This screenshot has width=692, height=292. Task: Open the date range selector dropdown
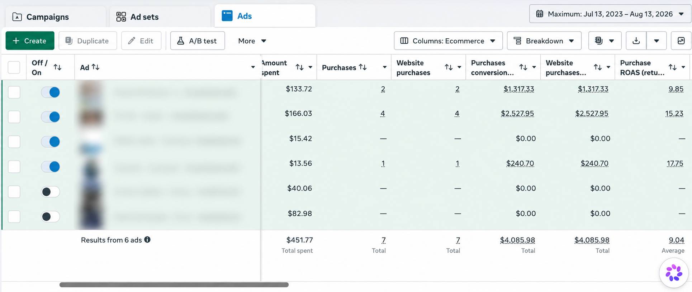[610, 14]
